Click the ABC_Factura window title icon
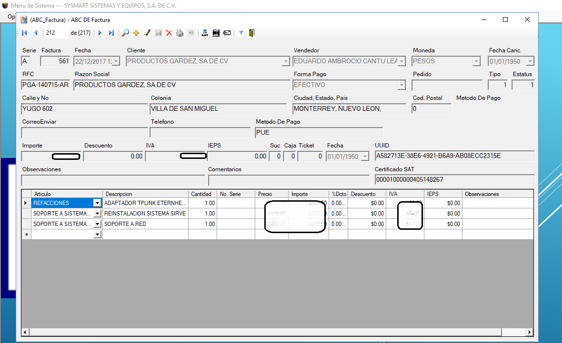This screenshot has width=562, height=343. [x=24, y=20]
